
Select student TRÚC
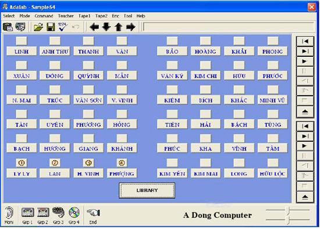tap(55, 100)
